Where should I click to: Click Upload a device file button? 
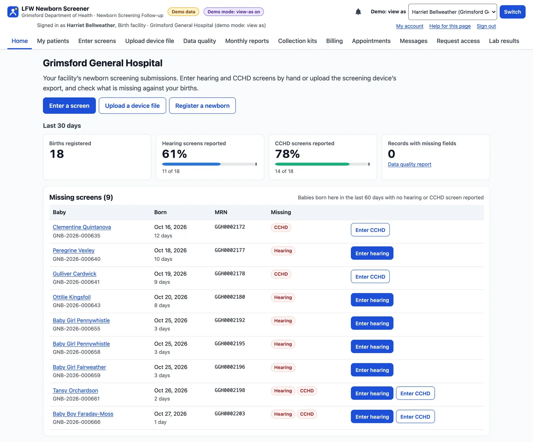pyautogui.click(x=132, y=106)
